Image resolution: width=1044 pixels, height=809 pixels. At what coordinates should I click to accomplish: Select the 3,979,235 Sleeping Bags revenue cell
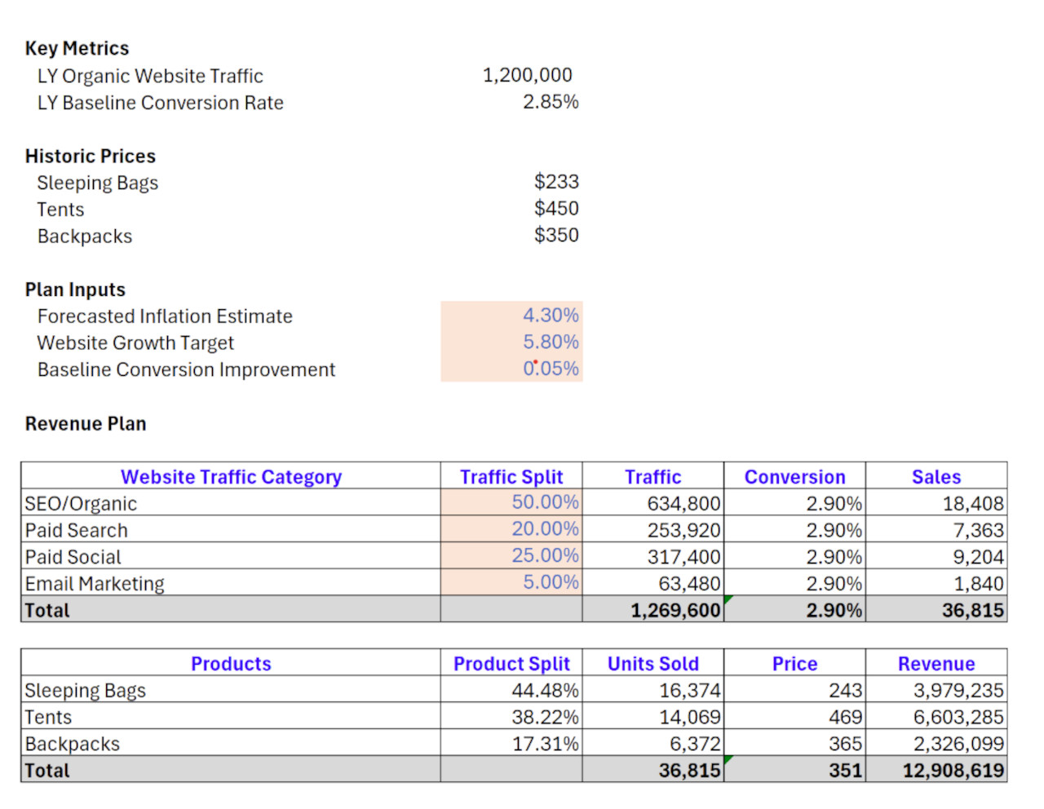[x=936, y=689]
